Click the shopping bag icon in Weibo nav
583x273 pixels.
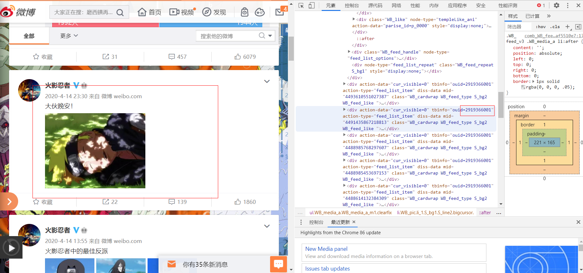(244, 12)
